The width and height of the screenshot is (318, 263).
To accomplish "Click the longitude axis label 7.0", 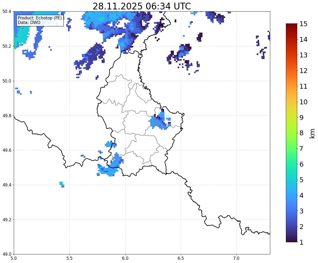I will [x=236, y=258].
